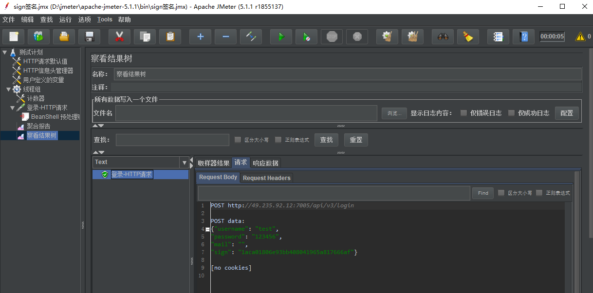Toggle 仅错误日志 checkbox

point(463,113)
